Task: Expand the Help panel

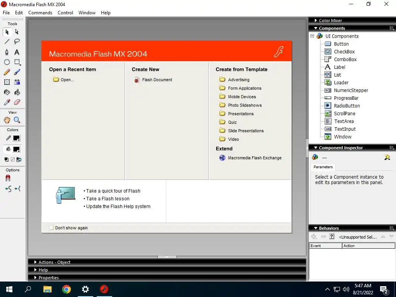Action: [x=36, y=270]
